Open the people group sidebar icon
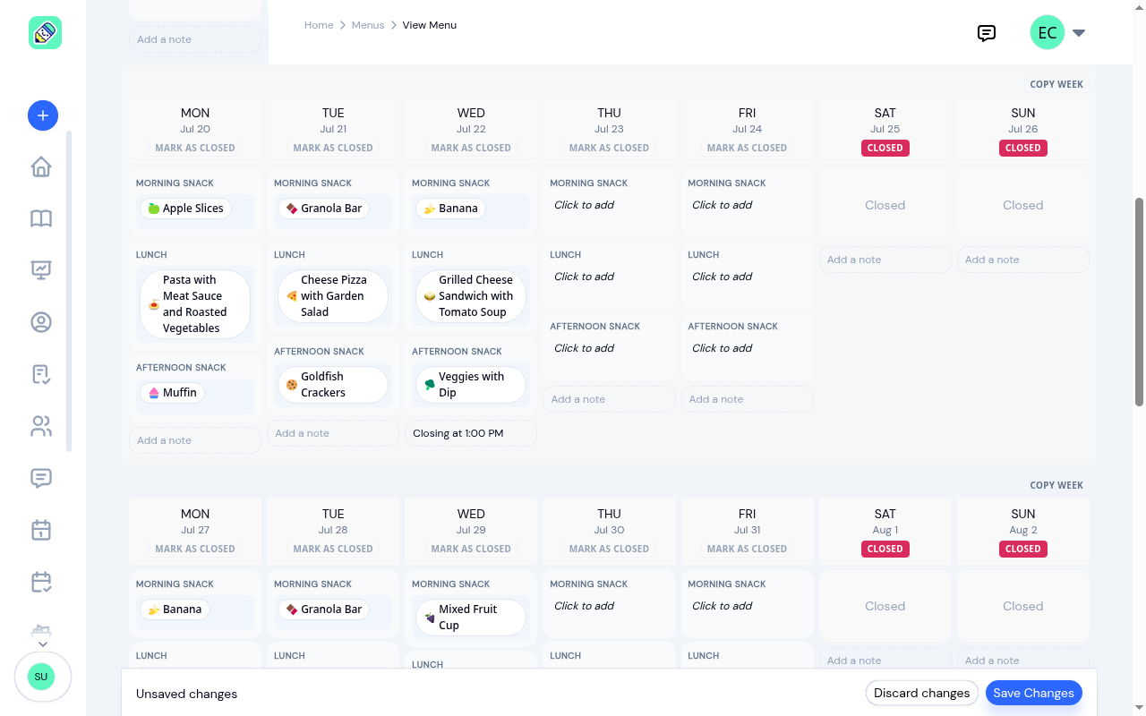The image size is (1146, 716). [41, 426]
